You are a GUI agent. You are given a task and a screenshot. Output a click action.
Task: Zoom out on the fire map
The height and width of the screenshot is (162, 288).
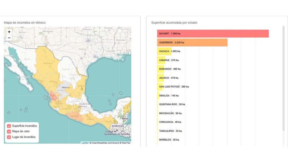(9, 38)
